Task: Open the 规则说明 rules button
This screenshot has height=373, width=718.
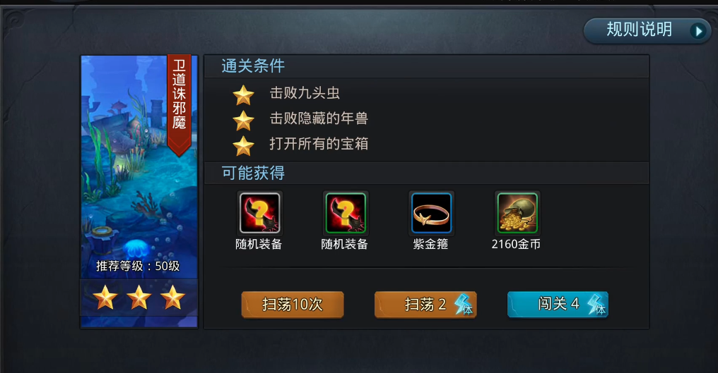Action: point(647,30)
